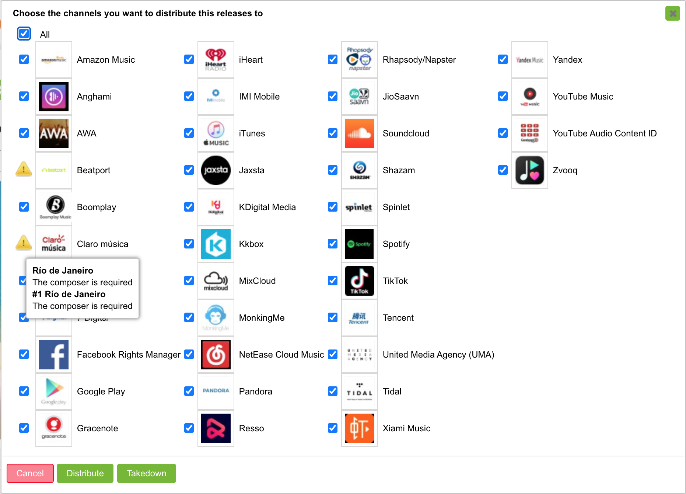Click the United Media Agency logo
Viewport: 686px width, 494px height.
[360, 355]
